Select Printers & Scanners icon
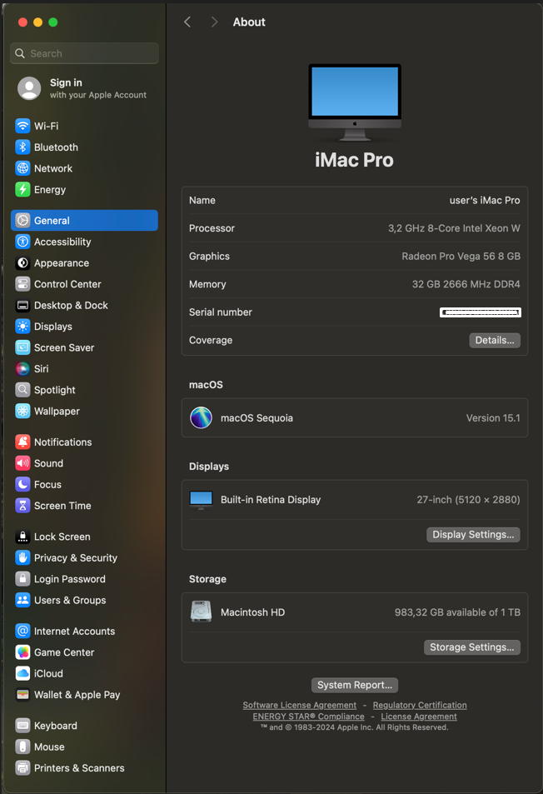Screen dimensions: 543x794 pyautogui.click(x=22, y=768)
